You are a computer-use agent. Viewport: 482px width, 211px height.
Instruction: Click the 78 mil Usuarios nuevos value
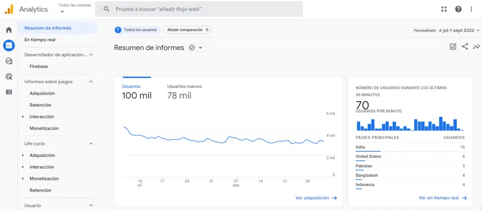pos(179,96)
